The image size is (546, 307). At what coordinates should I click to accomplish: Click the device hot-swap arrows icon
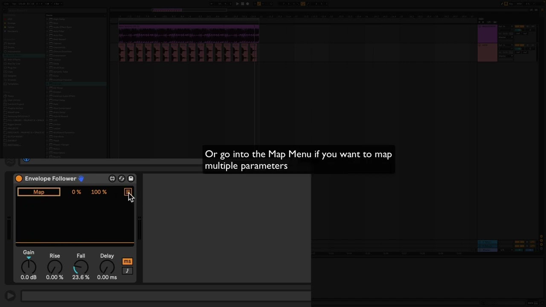click(122, 179)
